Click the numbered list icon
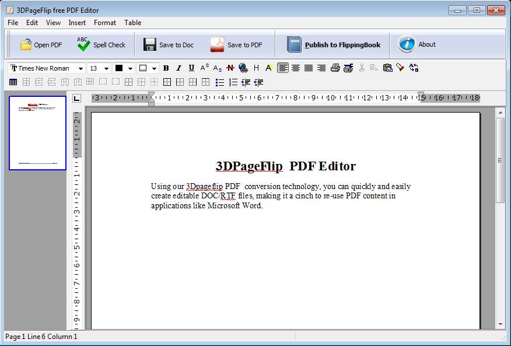 coord(233,82)
